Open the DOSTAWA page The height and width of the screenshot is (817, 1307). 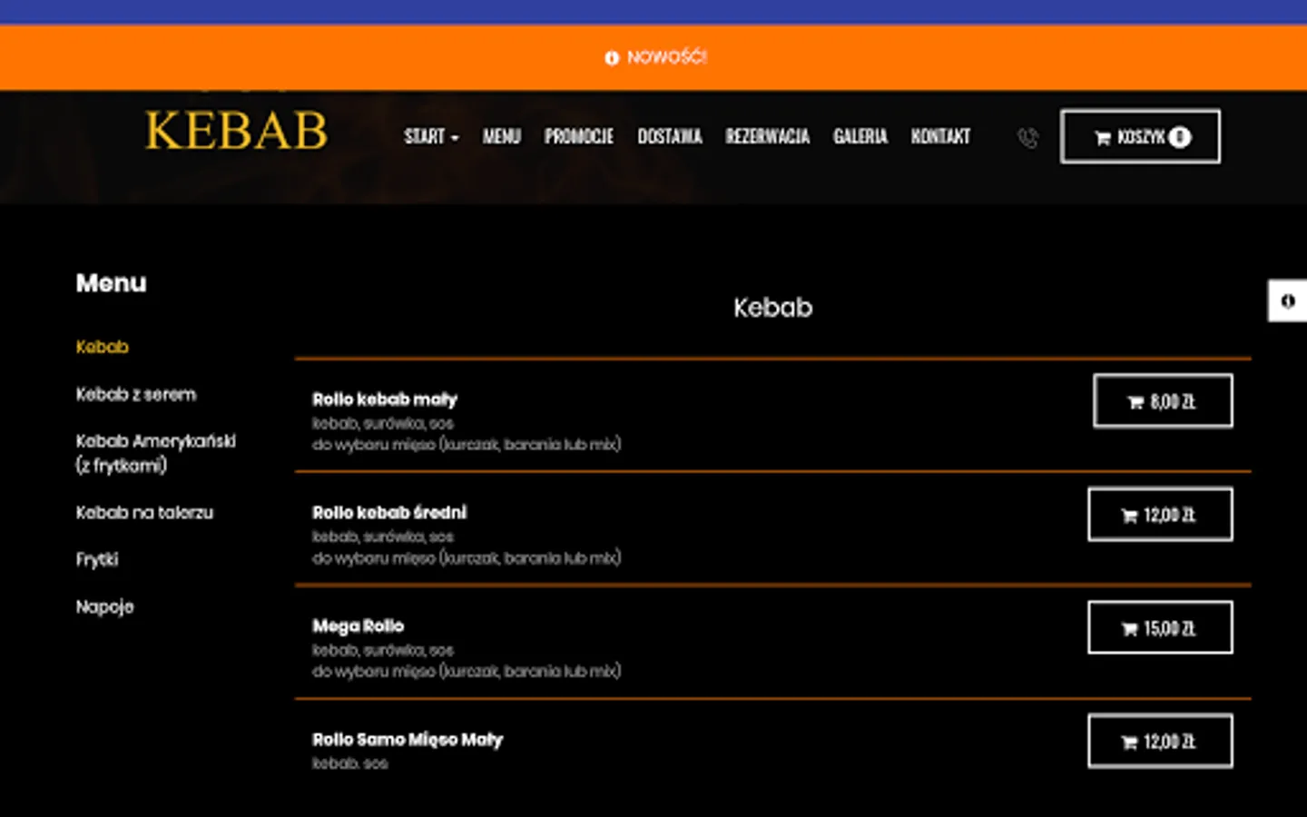[x=670, y=137]
